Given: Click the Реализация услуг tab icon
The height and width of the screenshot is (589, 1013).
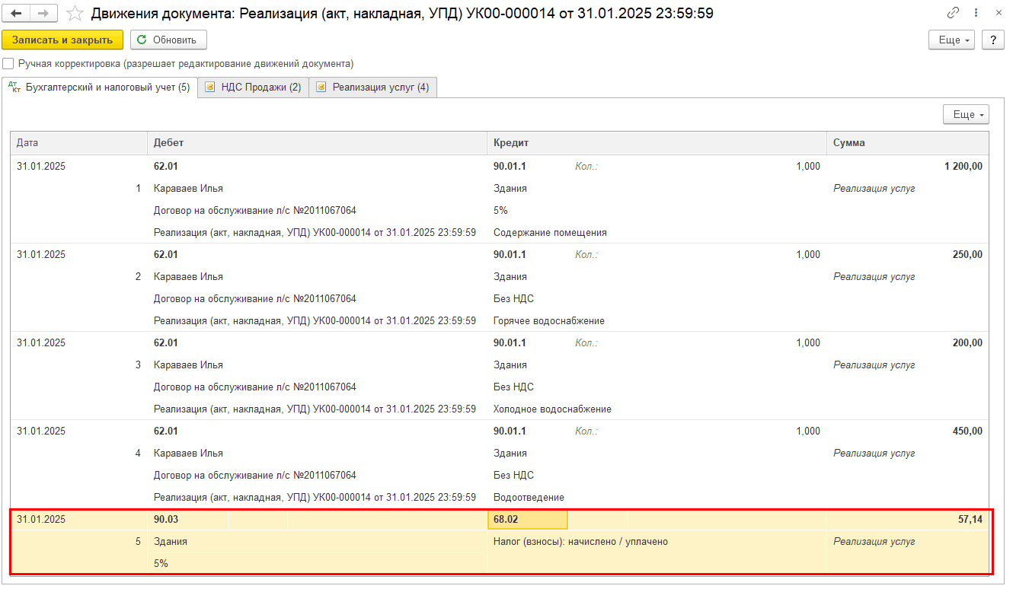Looking at the screenshot, I should (321, 88).
